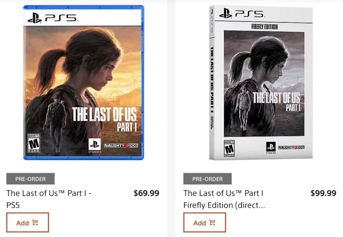Image resolution: width=343 pixels, height=237 pixels.
Task: Click PS5 logo on the Firefly Edition box
Action: [x=242, y=13]
